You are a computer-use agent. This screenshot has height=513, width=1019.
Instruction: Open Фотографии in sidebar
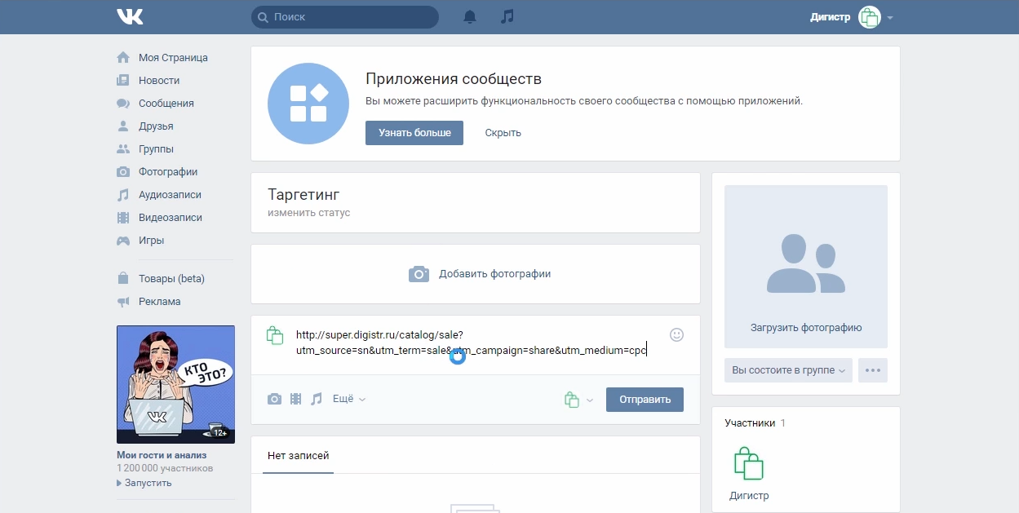168,172
